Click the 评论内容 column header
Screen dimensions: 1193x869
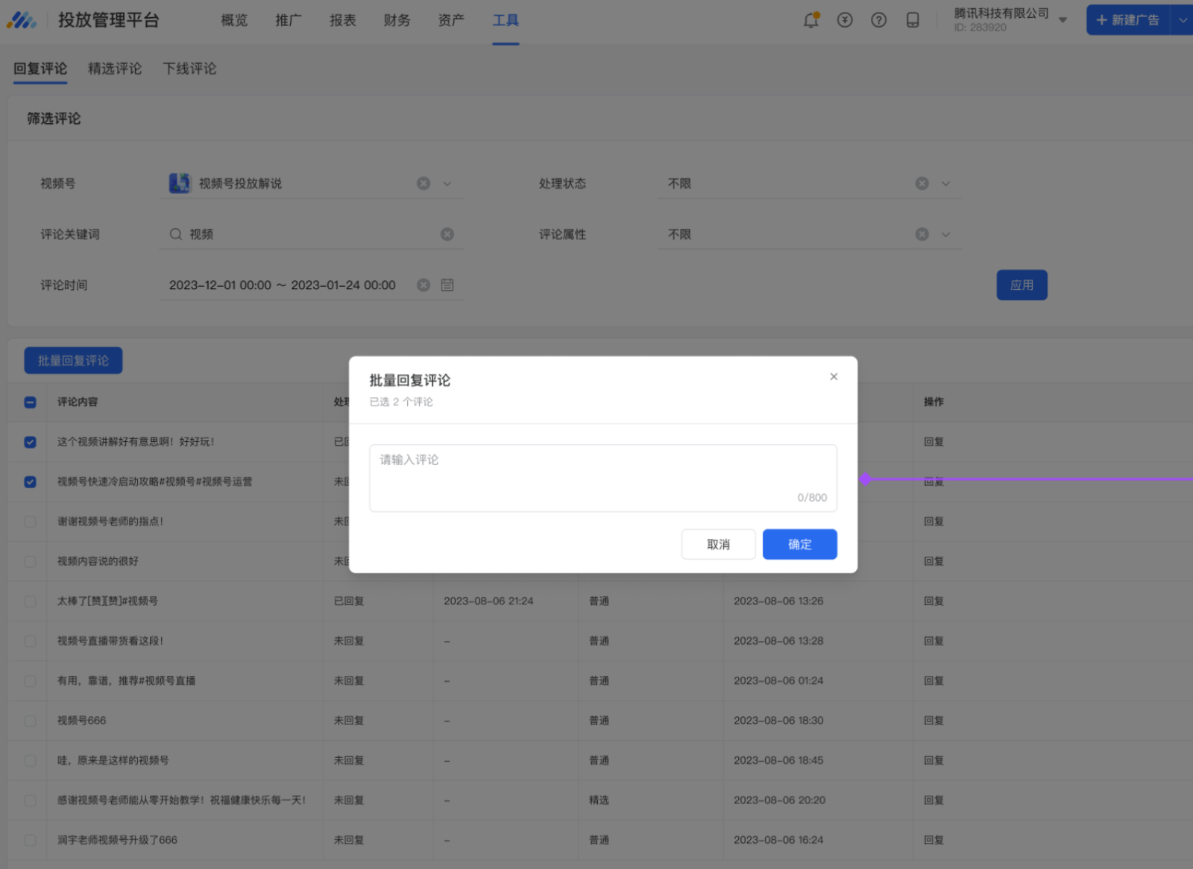click(78, 402)
